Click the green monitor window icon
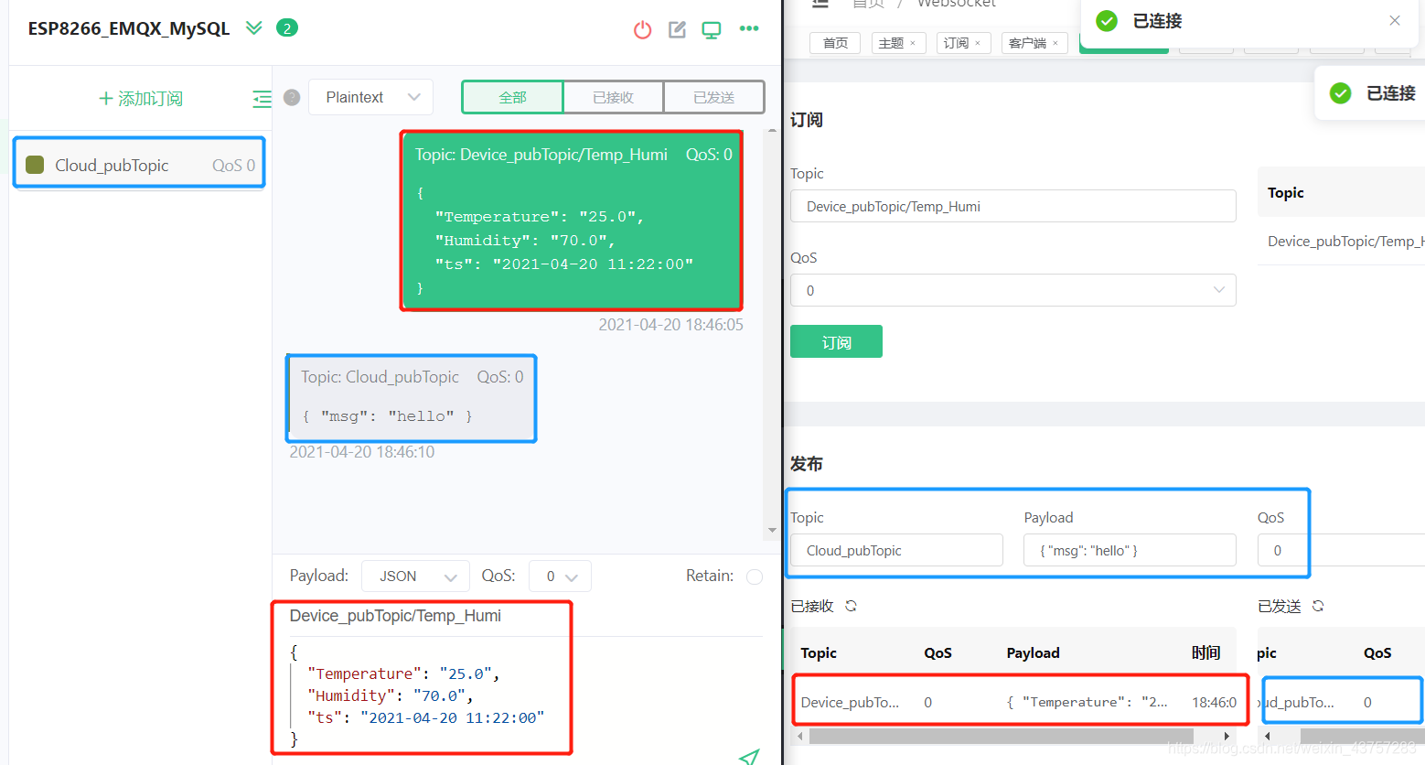1425x765 pixels. coord(711,29)
